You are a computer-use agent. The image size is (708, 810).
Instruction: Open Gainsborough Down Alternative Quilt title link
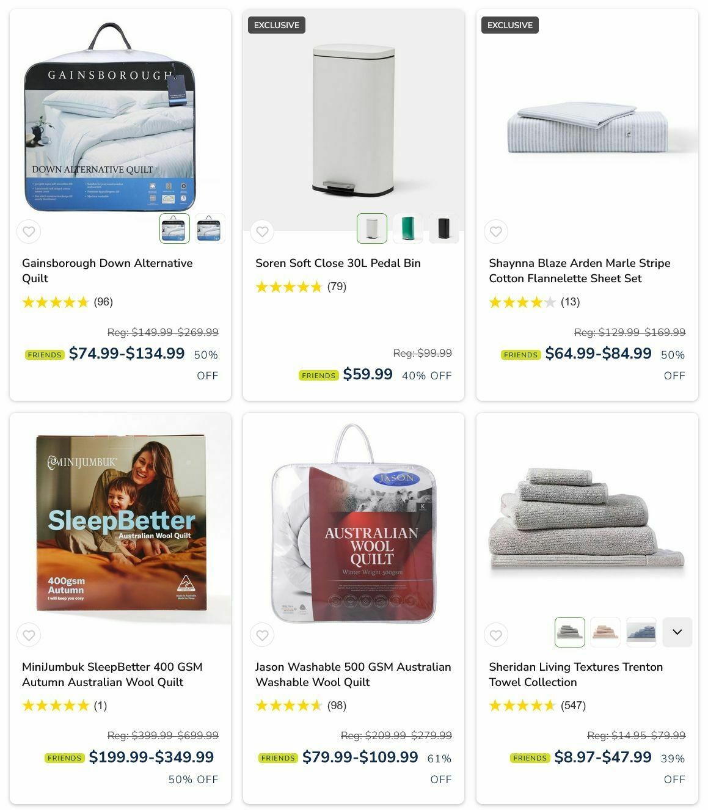click(x=108, y=271)
